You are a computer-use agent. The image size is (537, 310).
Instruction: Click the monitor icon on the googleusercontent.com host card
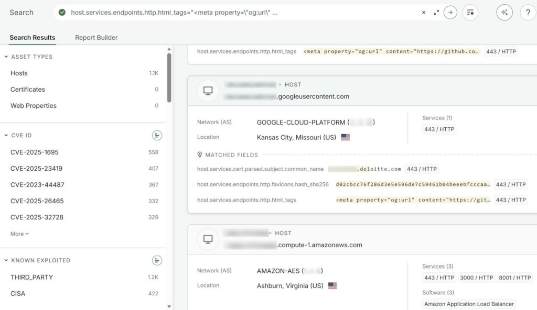tap(208, 90)
